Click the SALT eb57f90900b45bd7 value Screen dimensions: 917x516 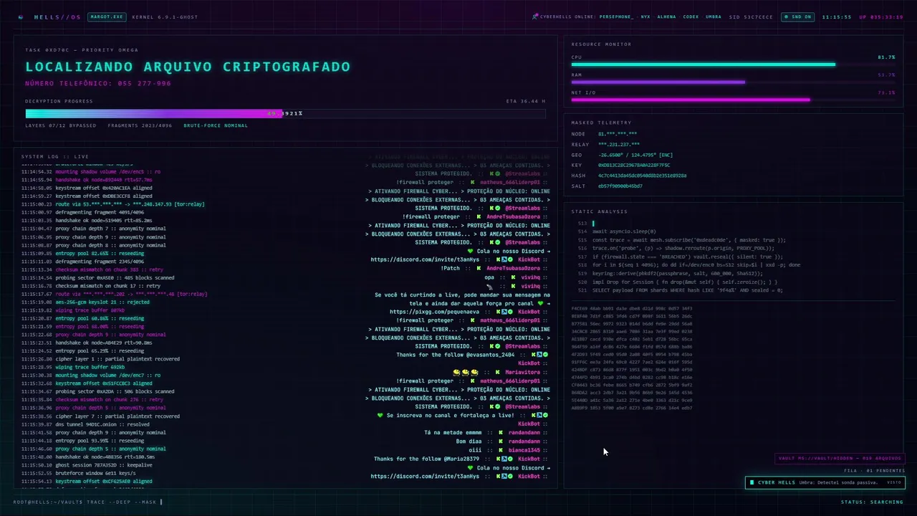[620, 186]
